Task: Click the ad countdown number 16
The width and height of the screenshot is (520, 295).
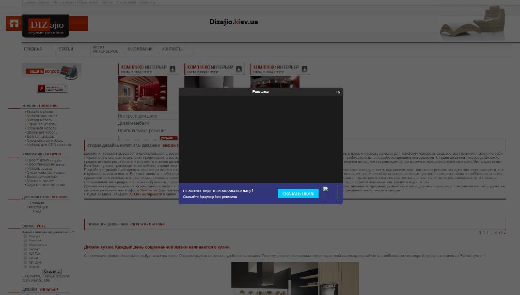Action: point(338,92)
